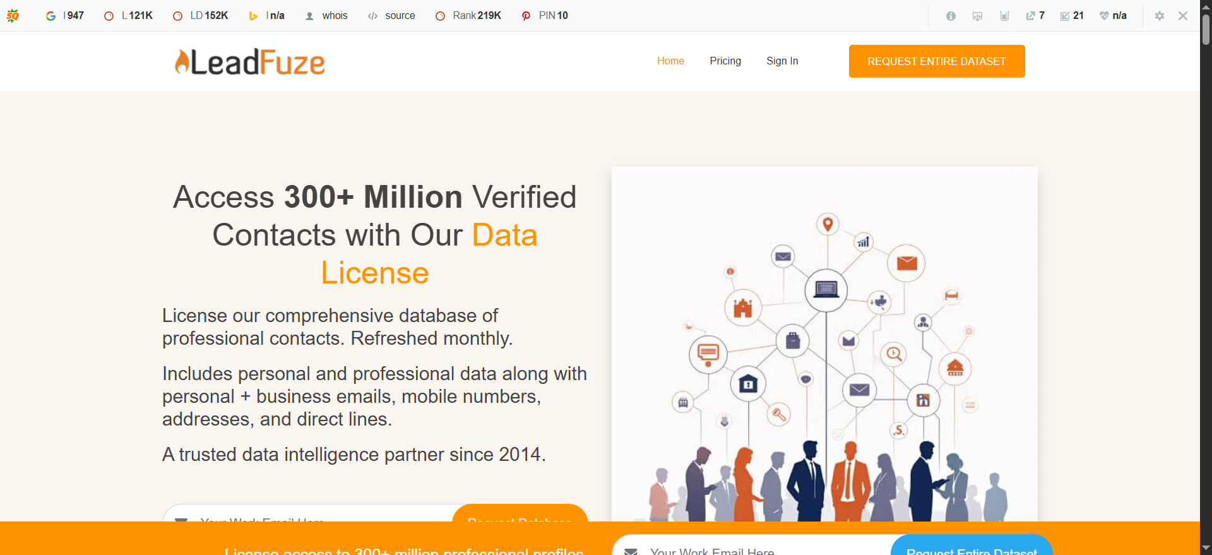Open the Pricing page
1212x555 pixels.
pyautogui.click(x=725, y=61)
